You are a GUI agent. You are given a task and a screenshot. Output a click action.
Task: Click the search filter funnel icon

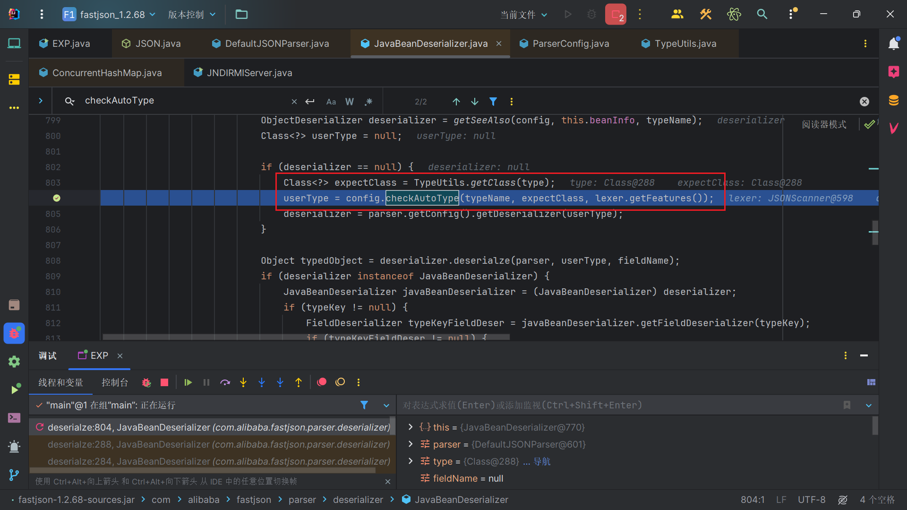pyautogui.click(x=493, y=102)
